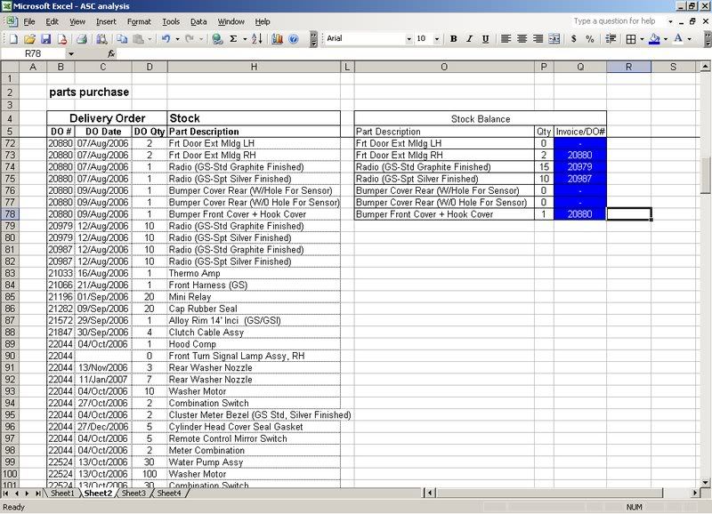The image size is (712, 514).
Task: Click the Save icon in toolbar
Action: (45, 39)
